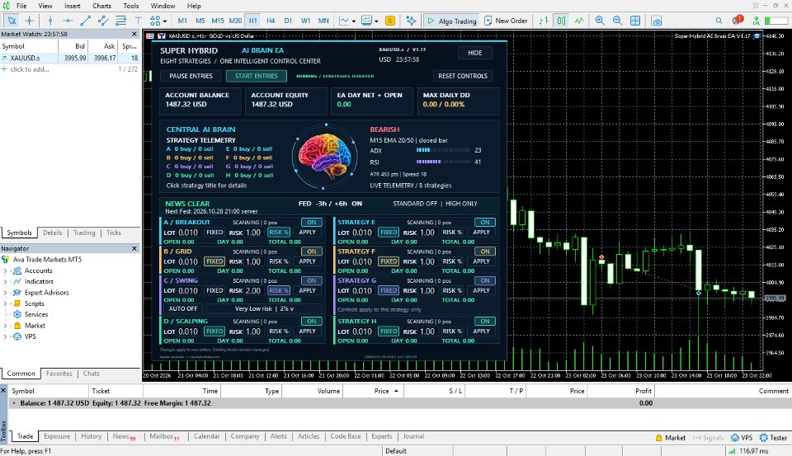792x456 pixels.
Task: Switch Navigator to Favorites tab
Action: coord(59,374)
